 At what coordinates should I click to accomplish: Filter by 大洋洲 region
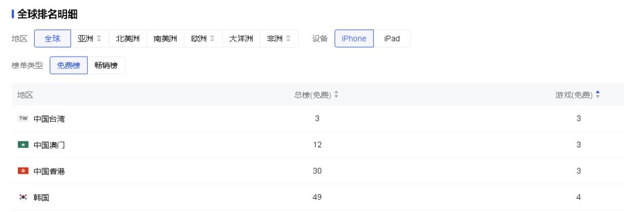(241, 39)
